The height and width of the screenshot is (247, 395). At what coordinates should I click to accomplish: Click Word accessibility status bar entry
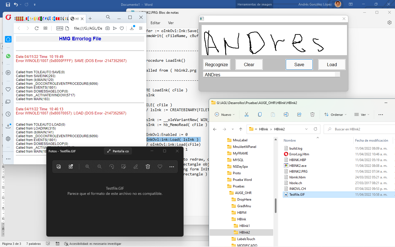93,244
